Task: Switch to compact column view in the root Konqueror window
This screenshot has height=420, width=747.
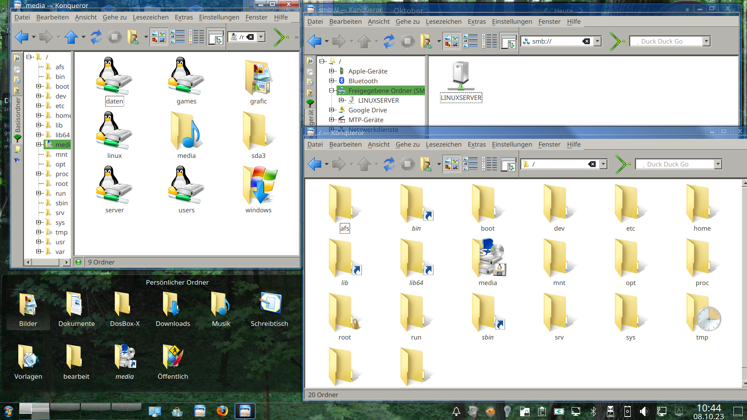Action: click(489, 164)
